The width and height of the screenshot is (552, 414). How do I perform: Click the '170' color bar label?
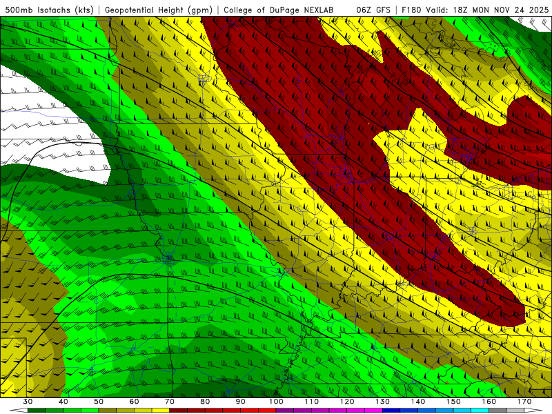click(524, 402)
